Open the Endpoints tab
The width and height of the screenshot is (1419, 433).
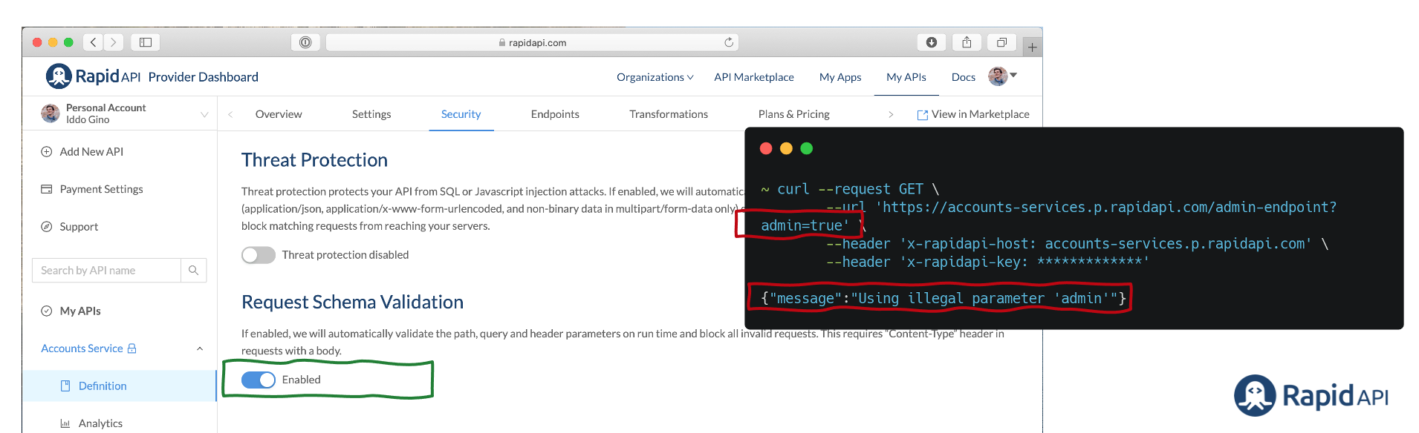pyautogui.click(x=555, y=114)
